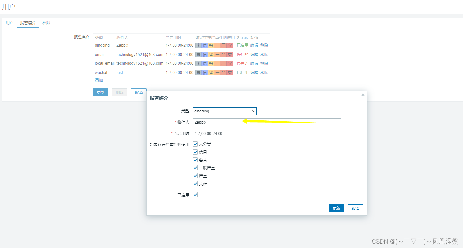Viewport: 463px width, 248px height.
Task: Uncheck the 灾难 severity checkbox
Action: (195, 183)
